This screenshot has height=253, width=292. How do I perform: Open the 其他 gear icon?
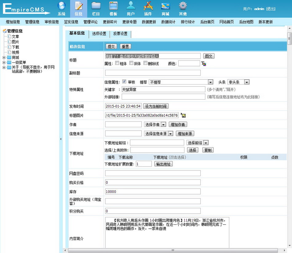tap(183, 6)
